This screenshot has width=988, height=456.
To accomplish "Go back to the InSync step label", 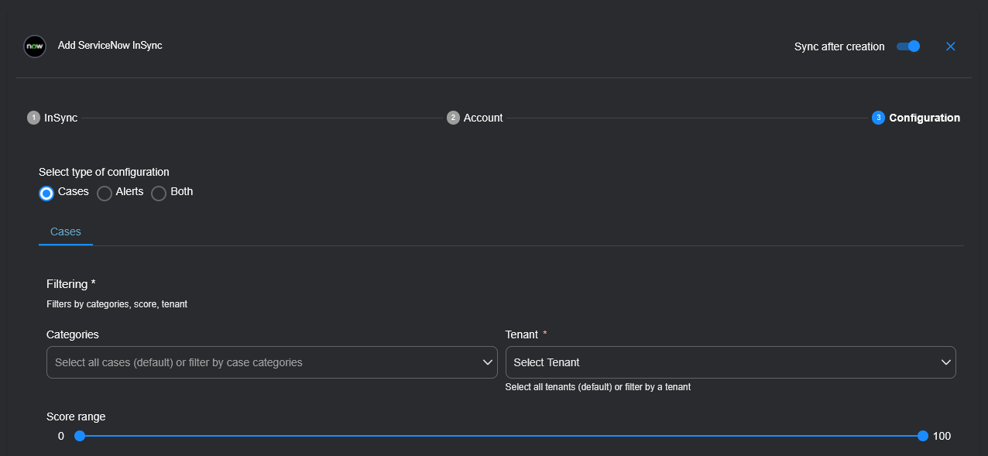I will click(x=60, y=118).
